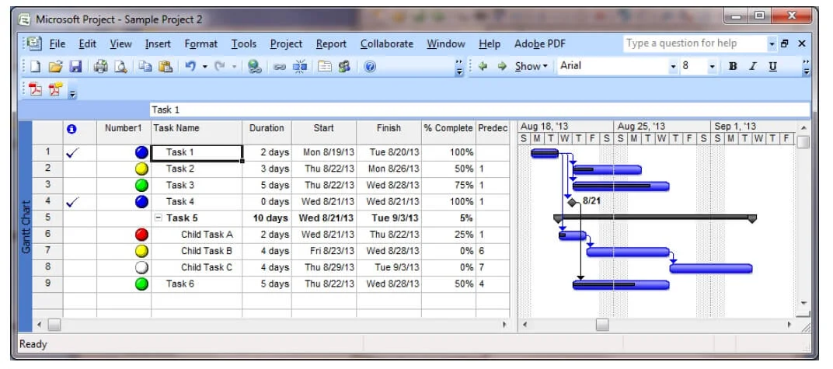Open the help question history dropdown
The height and width of the screenshot is (369, 833).
(772, 44)
